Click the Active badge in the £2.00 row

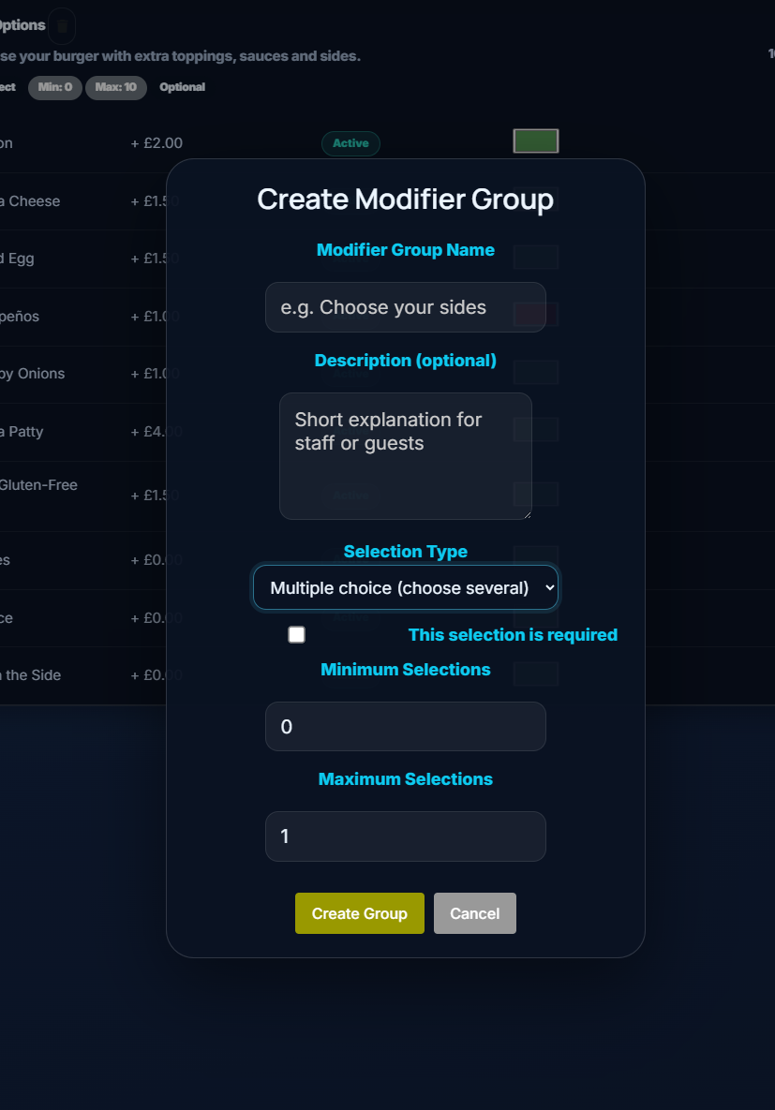(350, 143)
